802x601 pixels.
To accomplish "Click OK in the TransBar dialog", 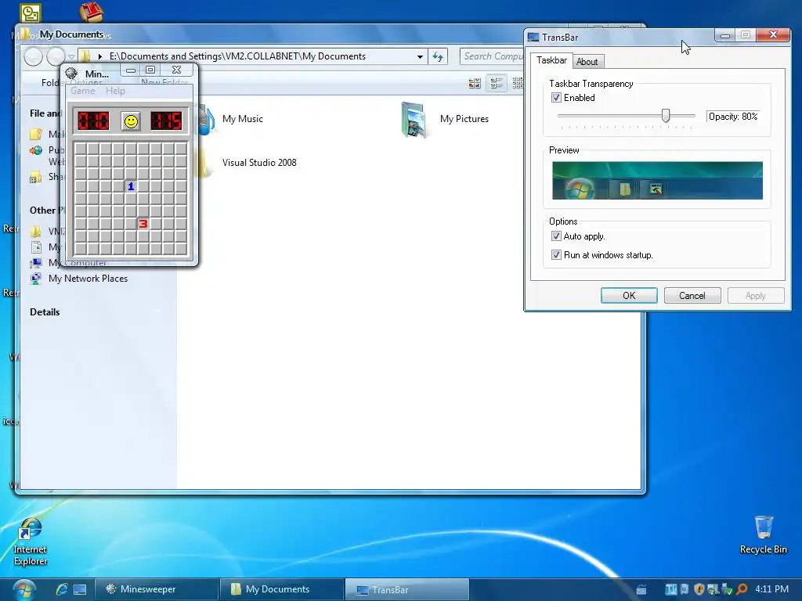I will click(x=629, y=295).
